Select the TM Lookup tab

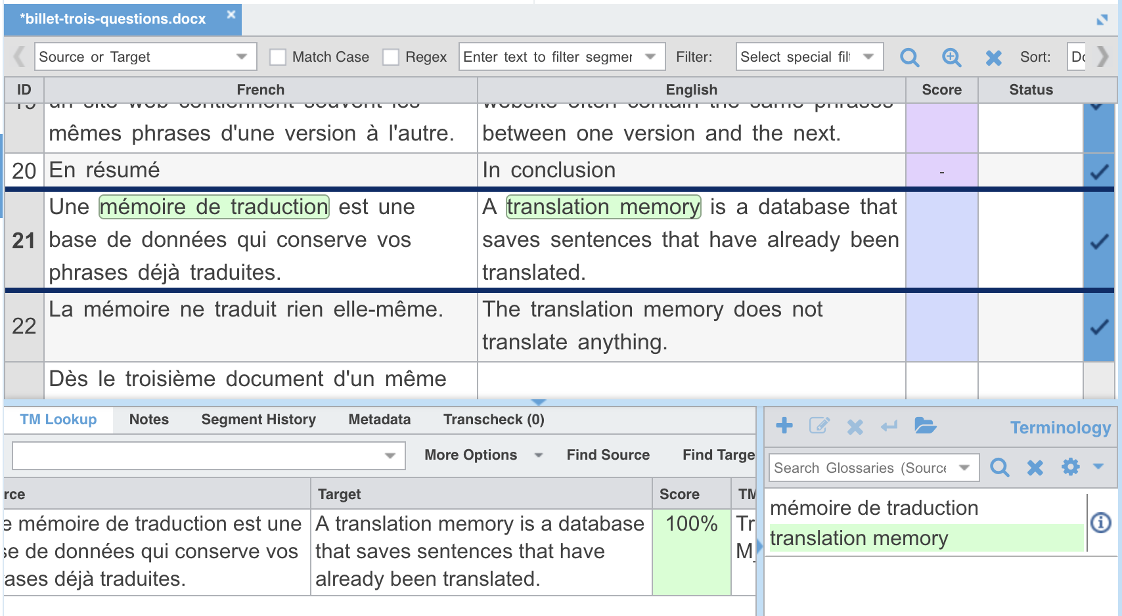click(x=58, y=420)
